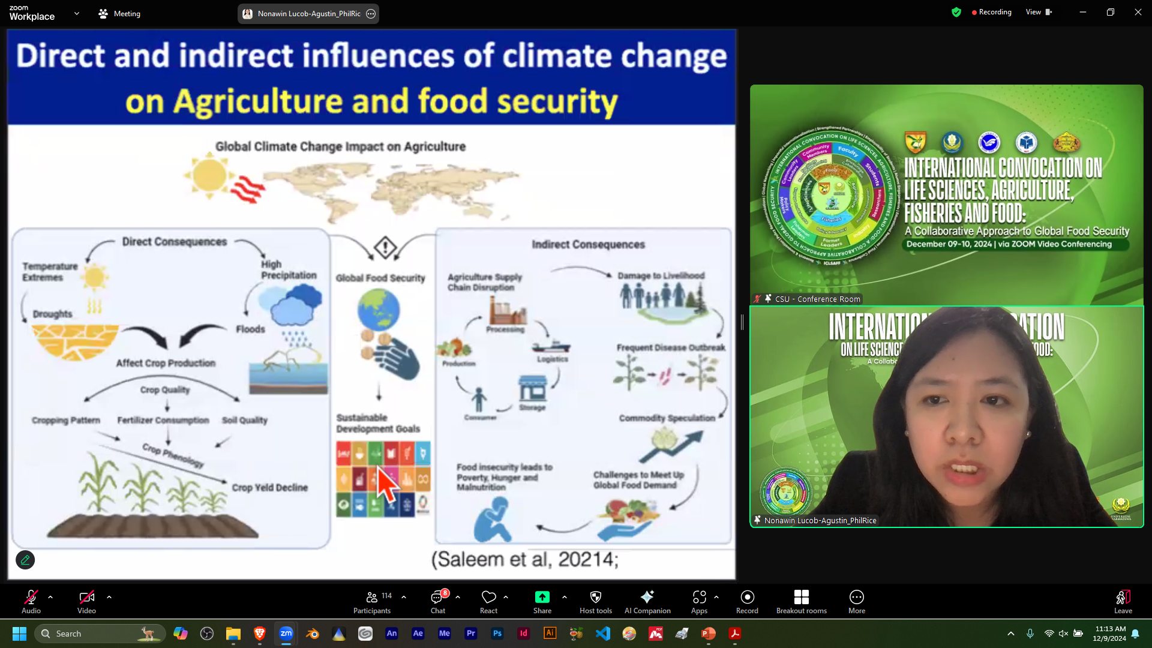Toggle the meeting Record button
The height and width of the screenshot is (648, 1152).
(747, 601)
